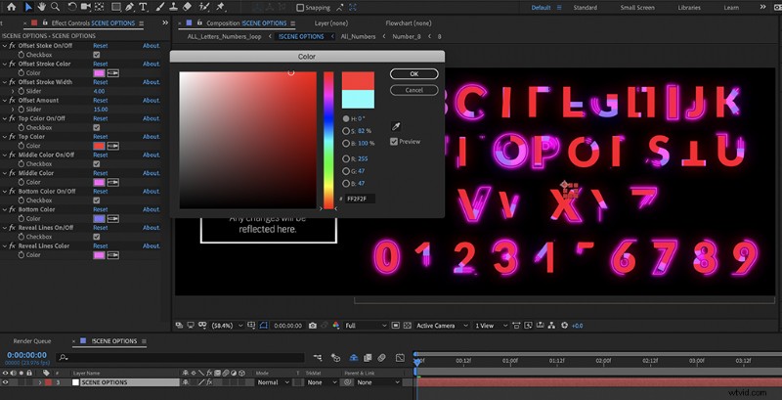Click the Home icon in the toolbar
Screen dimensions: 782x400
(x=11, y=7)
